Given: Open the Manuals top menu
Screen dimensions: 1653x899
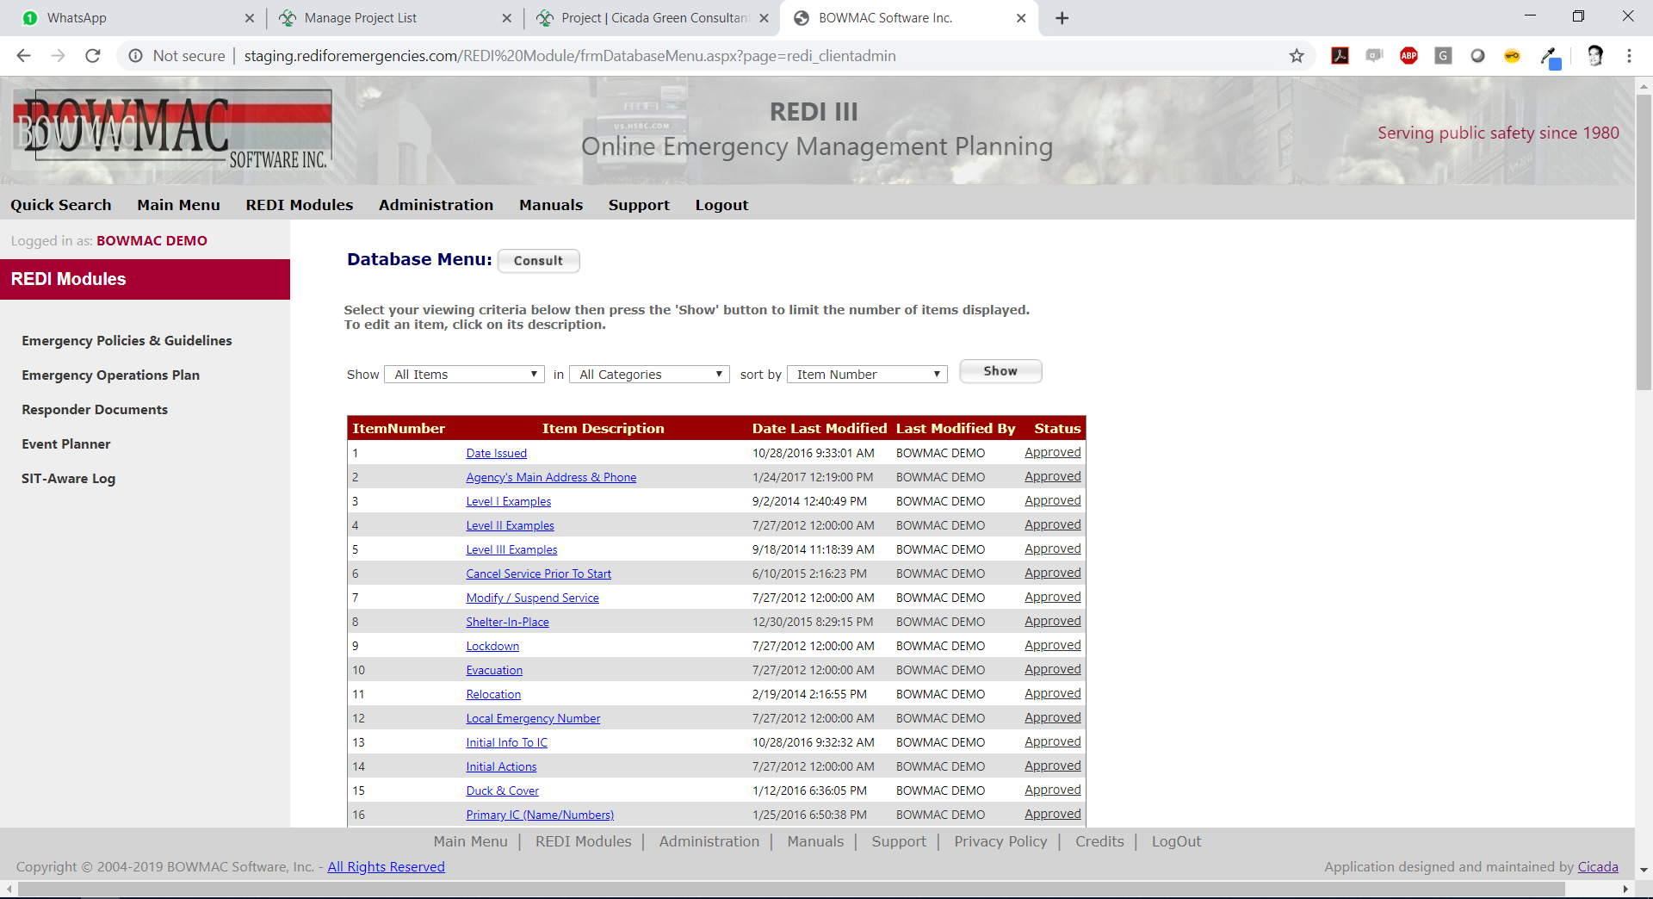Looking at the screenshot, I should 551,205.
